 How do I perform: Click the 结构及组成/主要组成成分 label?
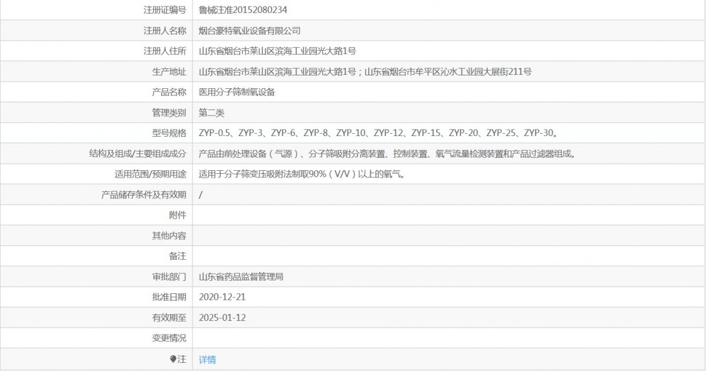coord(137,154)
